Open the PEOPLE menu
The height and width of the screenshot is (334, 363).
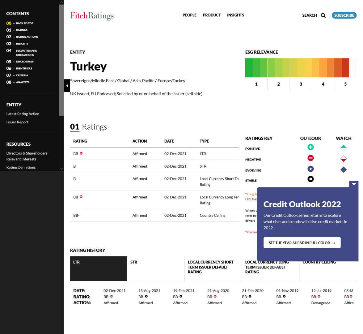click(x=189, y=15)
